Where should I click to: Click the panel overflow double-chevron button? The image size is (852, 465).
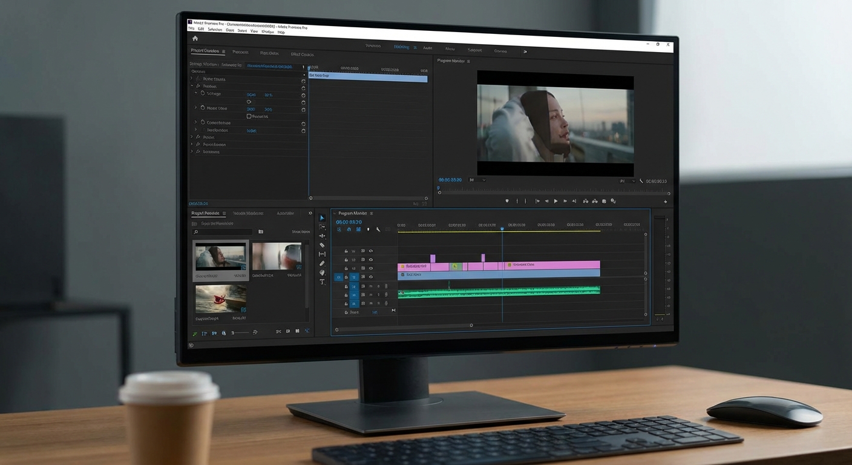[310, 213]
